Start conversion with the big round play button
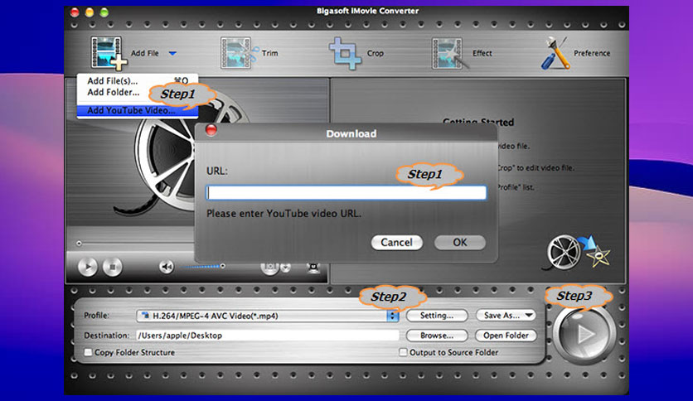693x401 pixels. (x=584, y=335)
